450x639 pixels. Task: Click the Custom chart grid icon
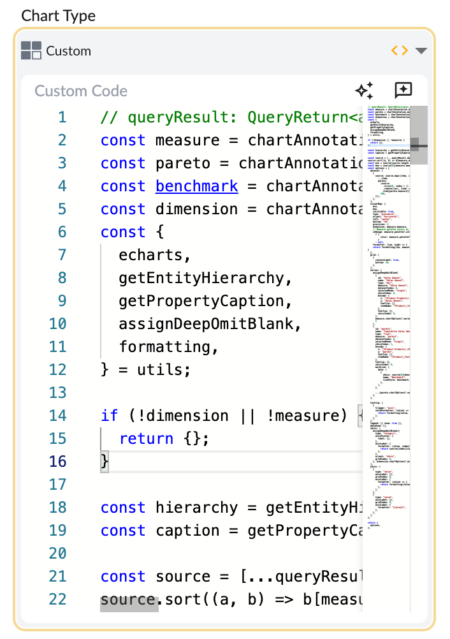coord(31,50)
